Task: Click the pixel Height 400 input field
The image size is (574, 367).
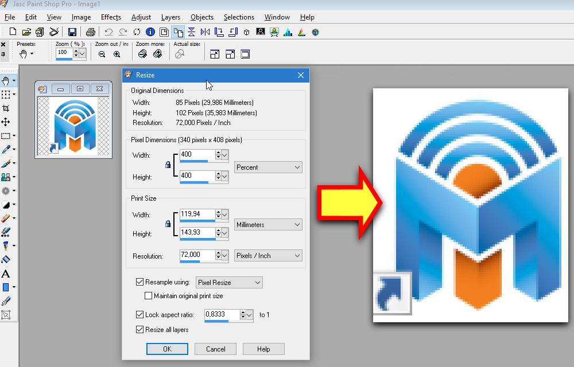Action: (x=197, y=175)
